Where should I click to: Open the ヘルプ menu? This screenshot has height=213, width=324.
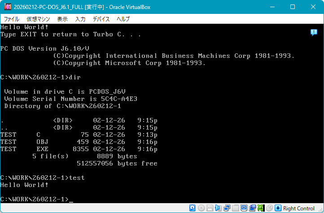click(123, 19)
